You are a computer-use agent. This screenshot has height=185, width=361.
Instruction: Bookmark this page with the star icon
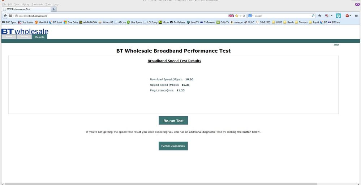[x=236, y=16]
